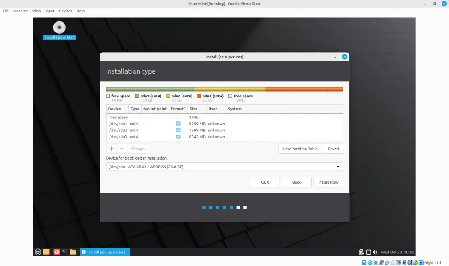
Task: Open the Files folder icon beside Terminal
Action: pos(73,252)
